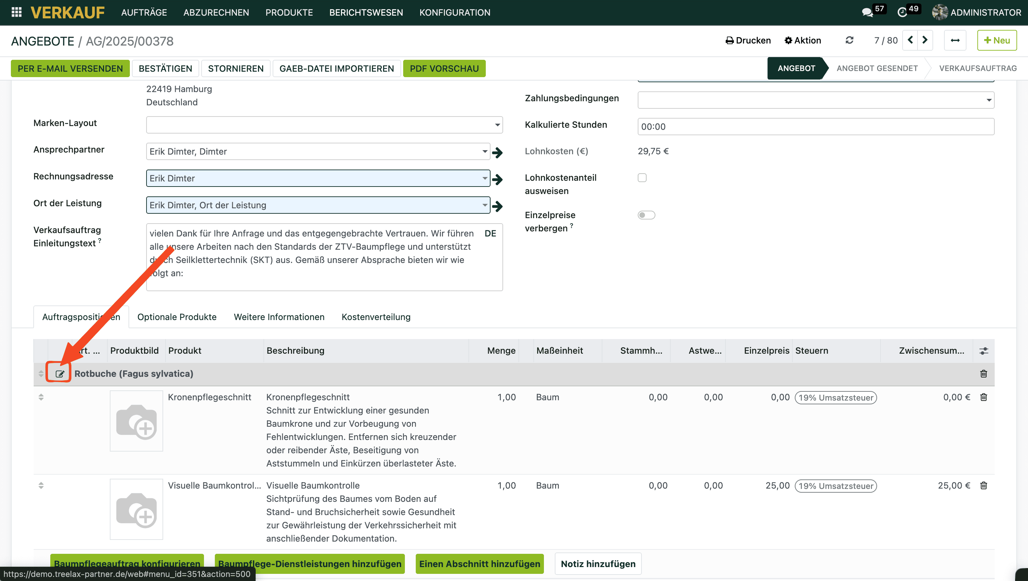Screen dimensions: 1028x581
Task: Click the GAEB-Datei importieren button
Action: point(336,69)
